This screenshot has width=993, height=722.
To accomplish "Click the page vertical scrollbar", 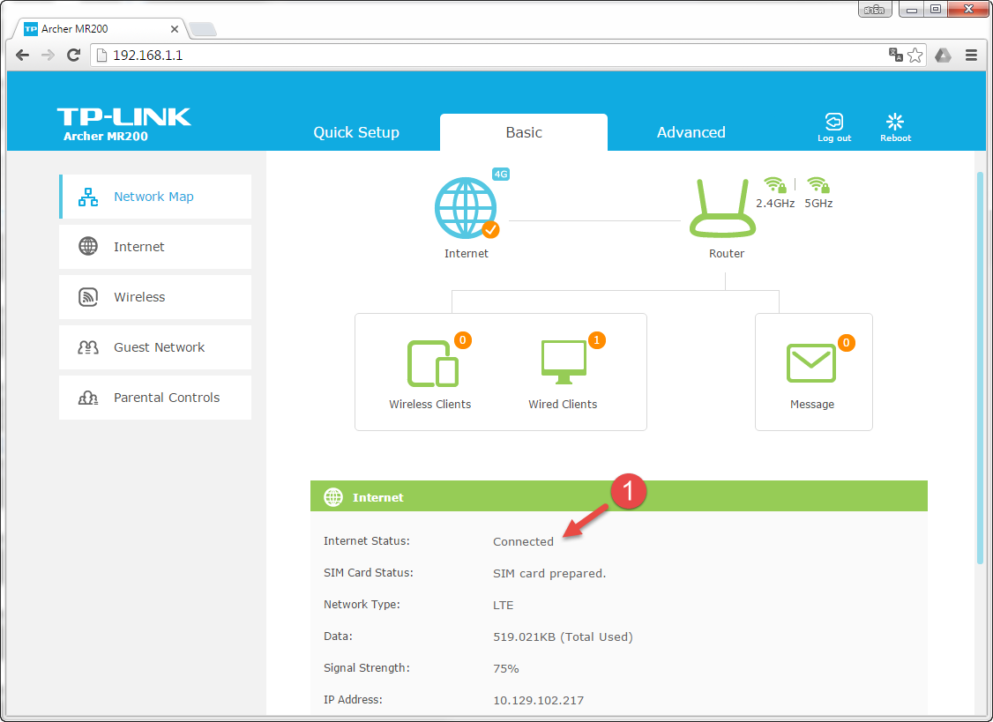I will [x=981, y=368].
